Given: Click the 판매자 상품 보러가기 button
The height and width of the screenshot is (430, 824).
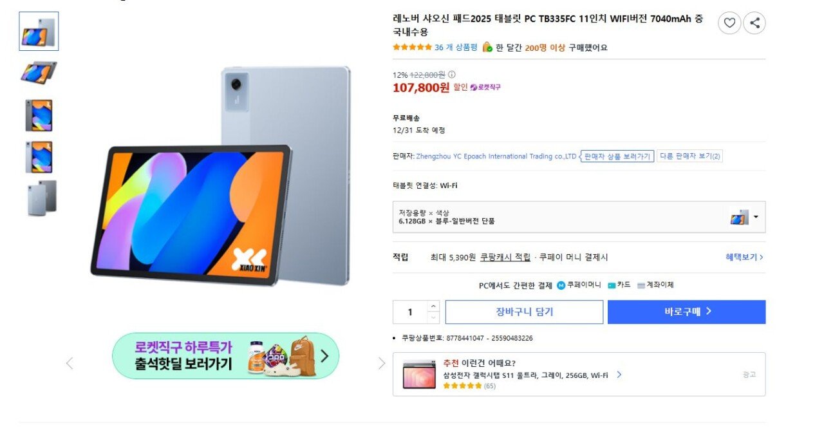Looking at the screenshot, I should tap(616, 156).
